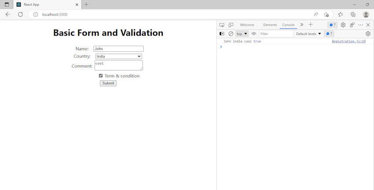Open the tab actions menu icon
The image size is (374, 190).
coord(7,4)
